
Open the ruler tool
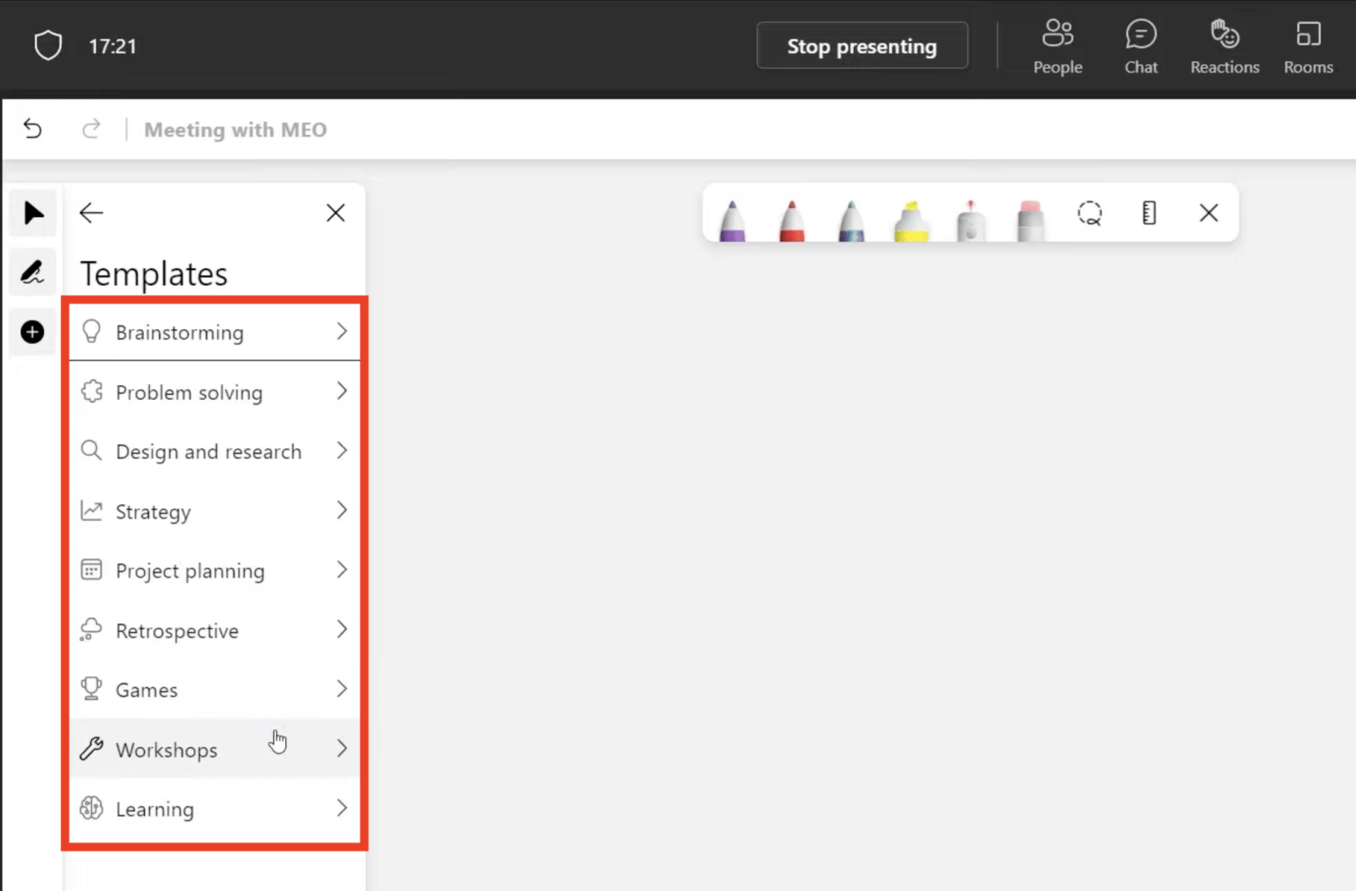tap(1148, 213)
